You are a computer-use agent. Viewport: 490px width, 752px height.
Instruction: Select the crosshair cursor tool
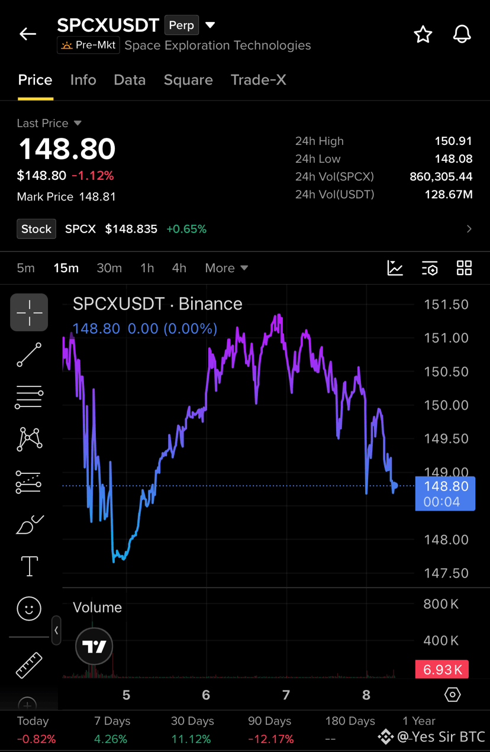[x=29, y=312]
